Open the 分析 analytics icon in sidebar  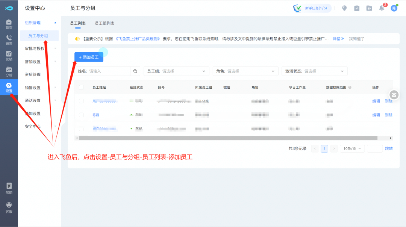[x=9, y=71]
